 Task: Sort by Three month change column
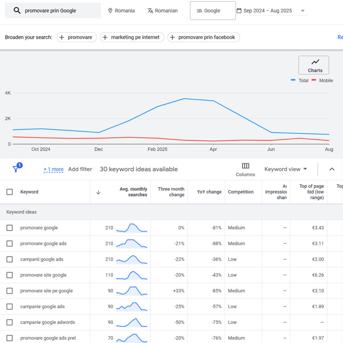(x=171, y=192)
